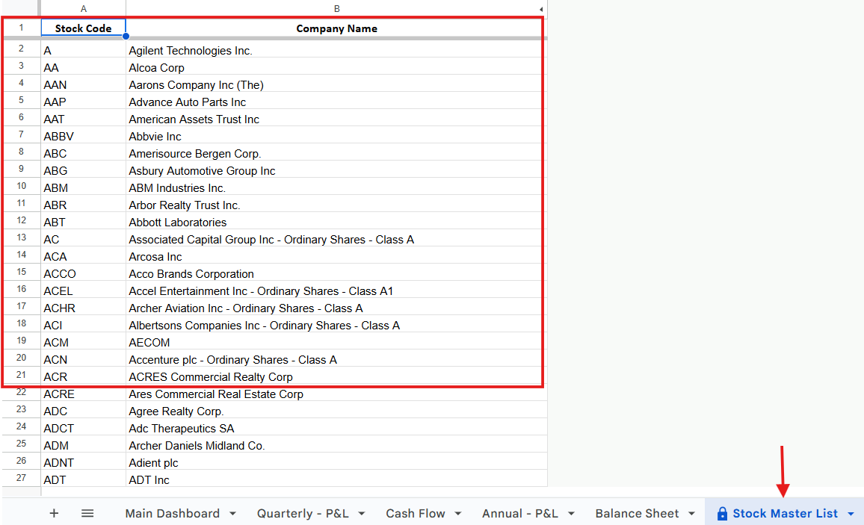Screen dimensions: 864x525
Task: Click the Stock Code header cell
Action: [x=83, y=28]
